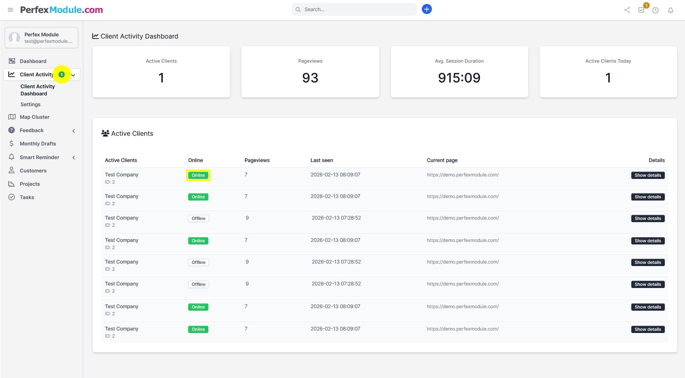
Task: Click the Monthly Drafts dollar icon
Action: [x=12, y=143]
